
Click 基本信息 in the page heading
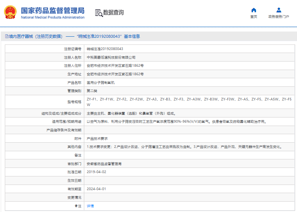point(132,36)
